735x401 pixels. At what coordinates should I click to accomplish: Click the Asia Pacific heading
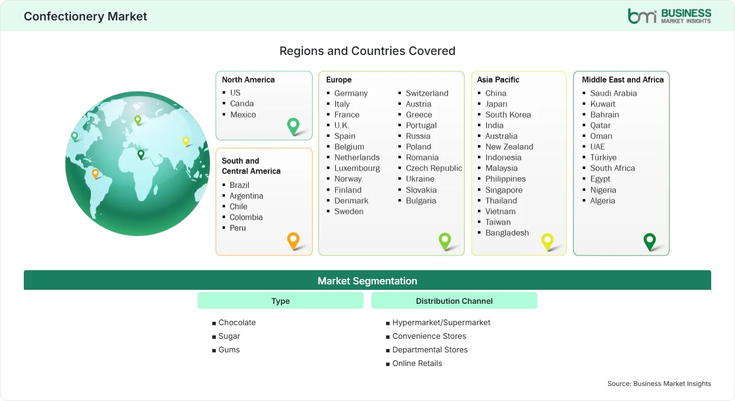point(498,80)
